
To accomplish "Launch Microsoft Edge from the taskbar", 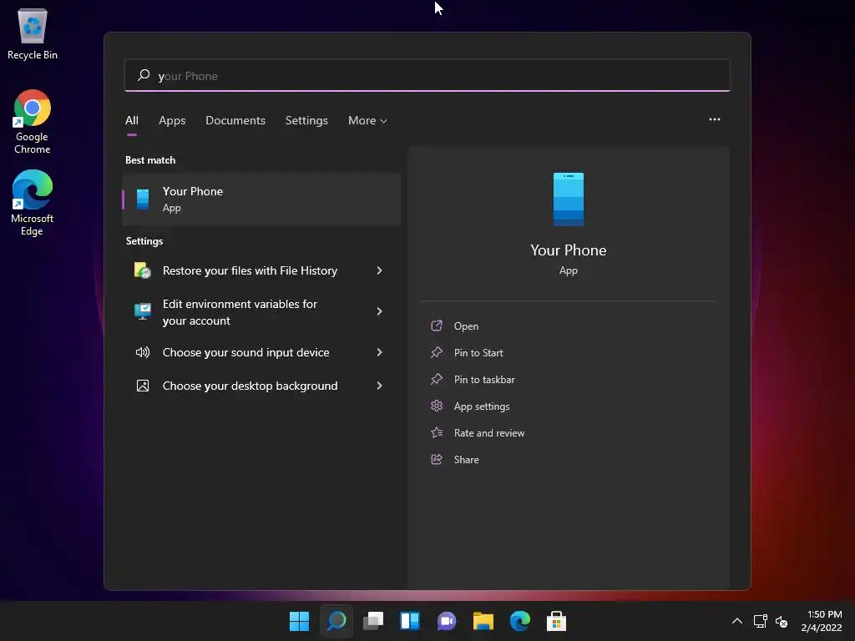I will pyautogui.click(x=519, y=621).
